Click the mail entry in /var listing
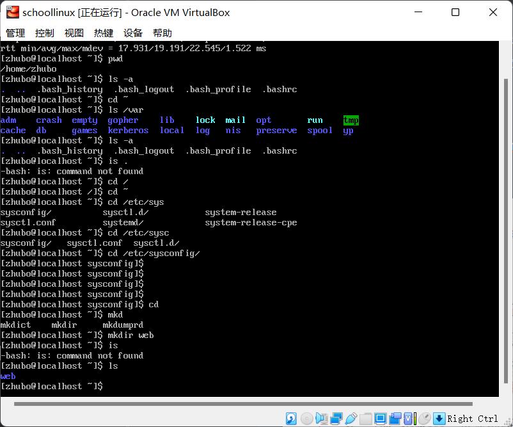The width and height of the screenshot is (513, 427). 235,120
